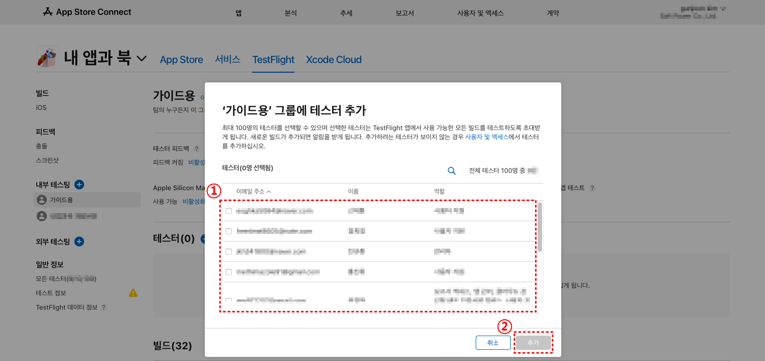Screen dimensions: 765x361
Task: Open 사용자 및 액세스 in the top navigation
Action: pyautogui.click(x=480, y=13)
